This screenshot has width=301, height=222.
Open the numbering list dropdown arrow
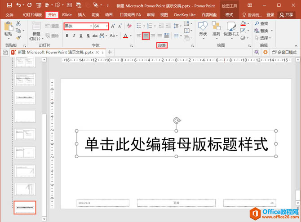coord(155,26)
